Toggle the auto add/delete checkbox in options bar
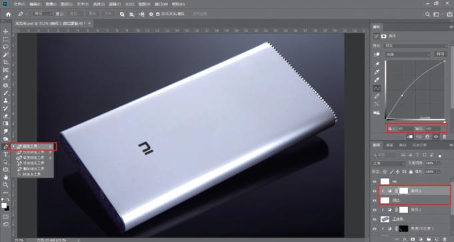454x242 pixels. coord(158,14)
